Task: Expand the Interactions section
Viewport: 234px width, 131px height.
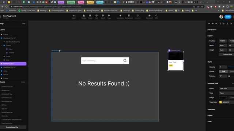Action: 212,30
